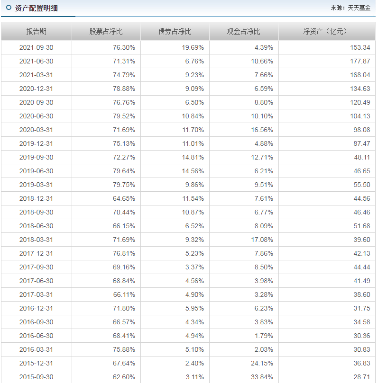This screenshot has width=378, height=383.
Task: Click the 股票占净比 column header
Action: click(x=106, y=32)
